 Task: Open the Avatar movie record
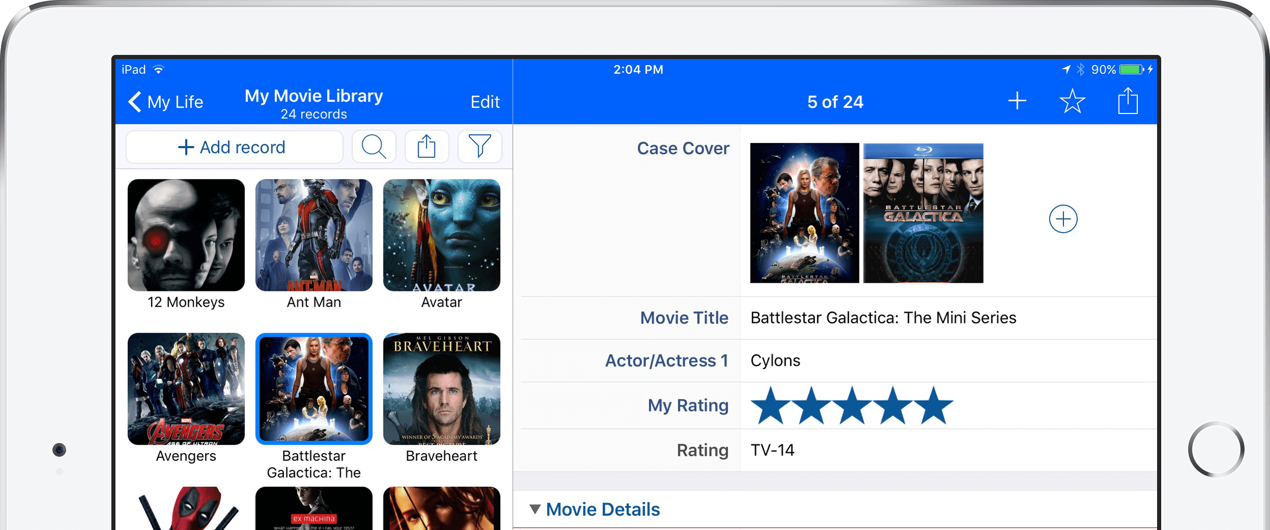pyautogui.click(x=441, y=235)
